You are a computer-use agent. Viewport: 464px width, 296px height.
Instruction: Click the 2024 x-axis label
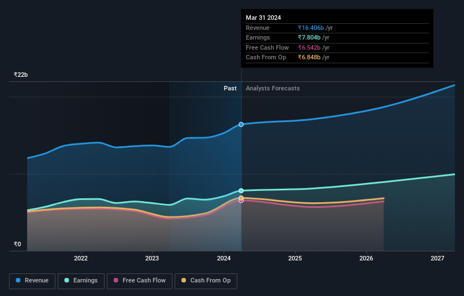[x=224, y=258]
